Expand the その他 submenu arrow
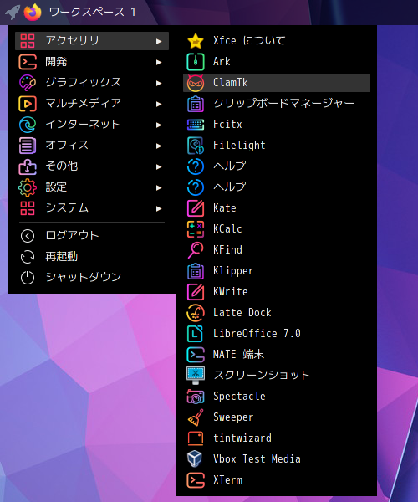This screenshot has height=502, width=418. (x=159, y=166)
